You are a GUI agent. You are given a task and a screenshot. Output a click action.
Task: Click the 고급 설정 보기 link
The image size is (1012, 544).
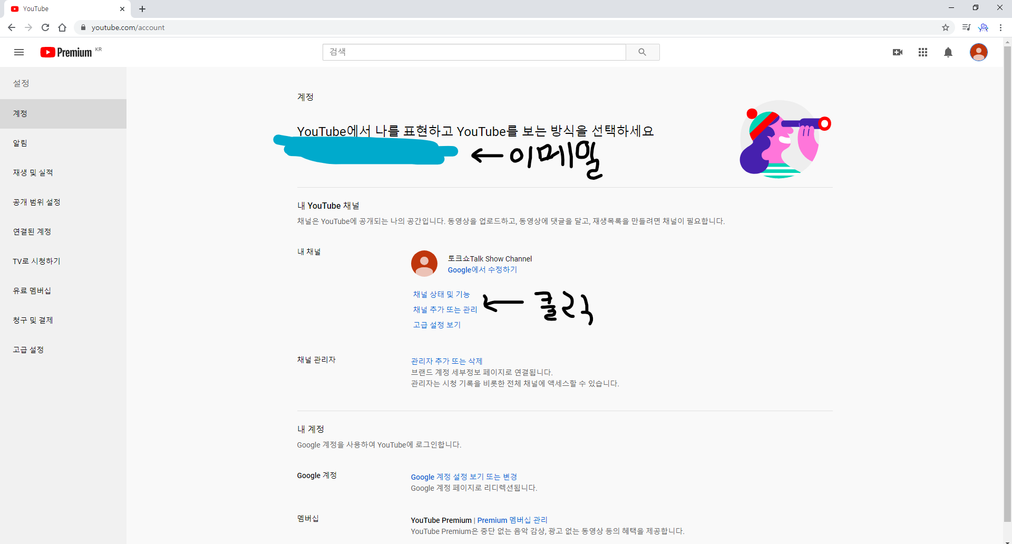tap(437, 325)
